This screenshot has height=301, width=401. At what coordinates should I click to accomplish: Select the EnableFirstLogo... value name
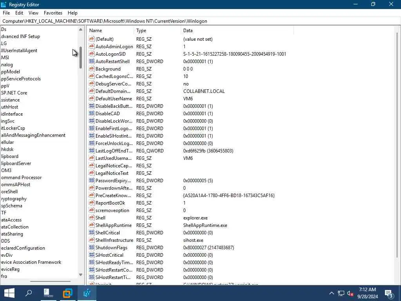pos(114,129)
